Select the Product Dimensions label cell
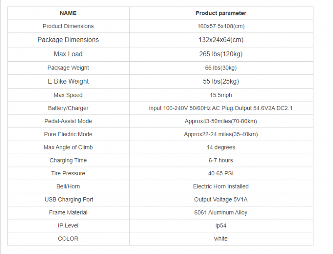 [68, 26]
